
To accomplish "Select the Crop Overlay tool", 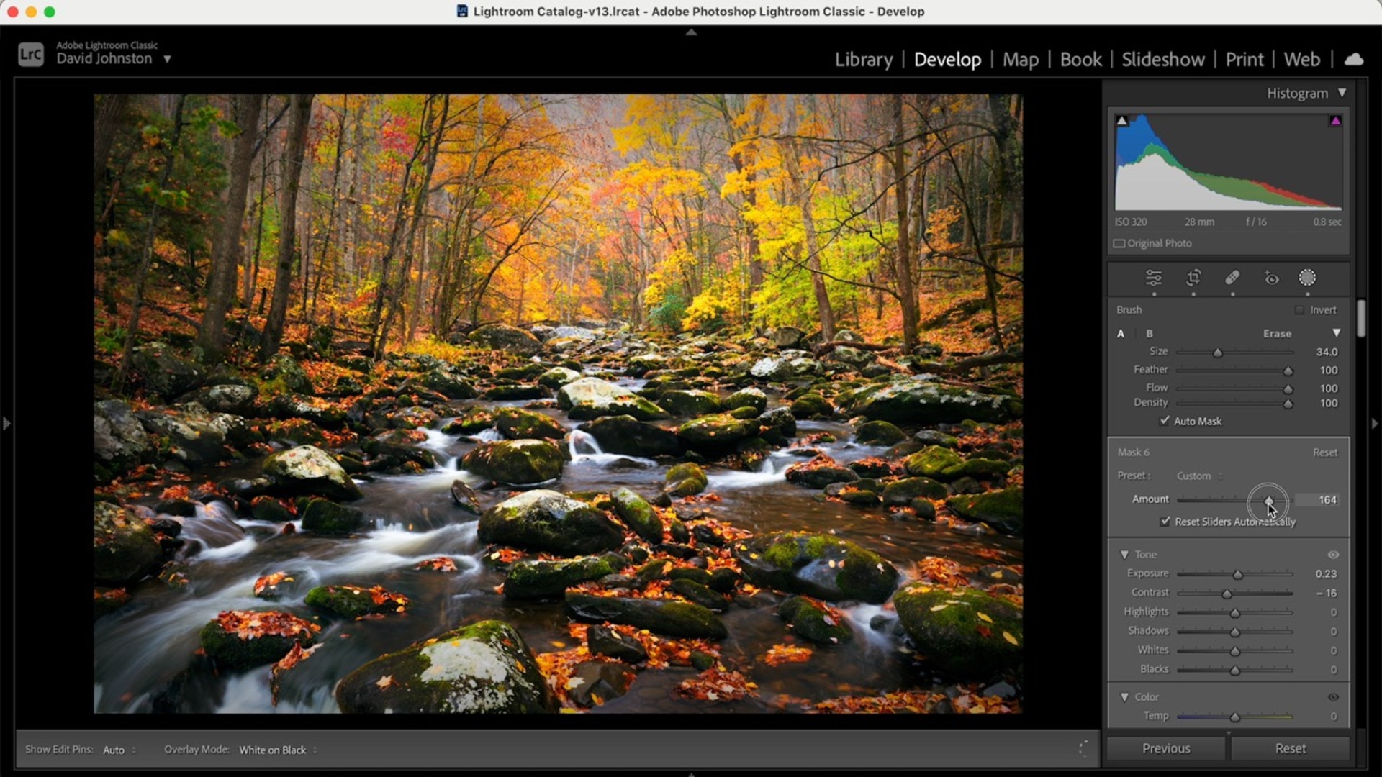I will pos(1194,278).
